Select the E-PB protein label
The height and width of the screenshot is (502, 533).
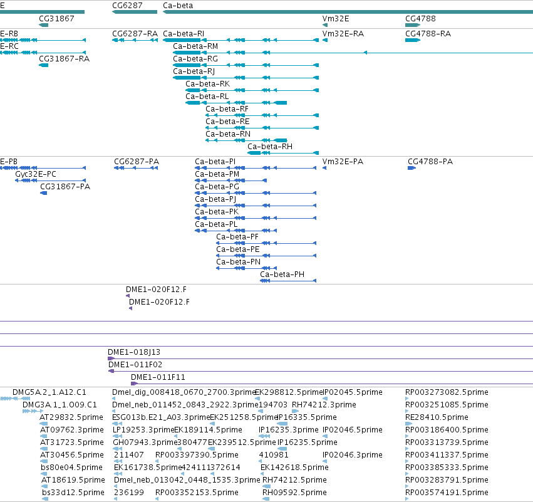coord(9,162)
